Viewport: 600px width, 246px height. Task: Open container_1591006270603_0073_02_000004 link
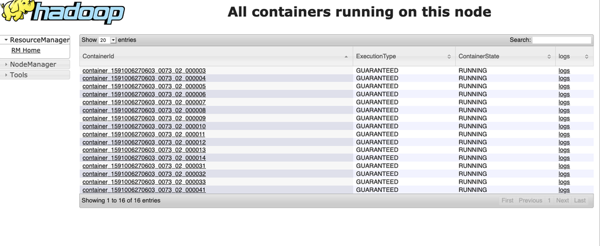(x=144, y=79)
